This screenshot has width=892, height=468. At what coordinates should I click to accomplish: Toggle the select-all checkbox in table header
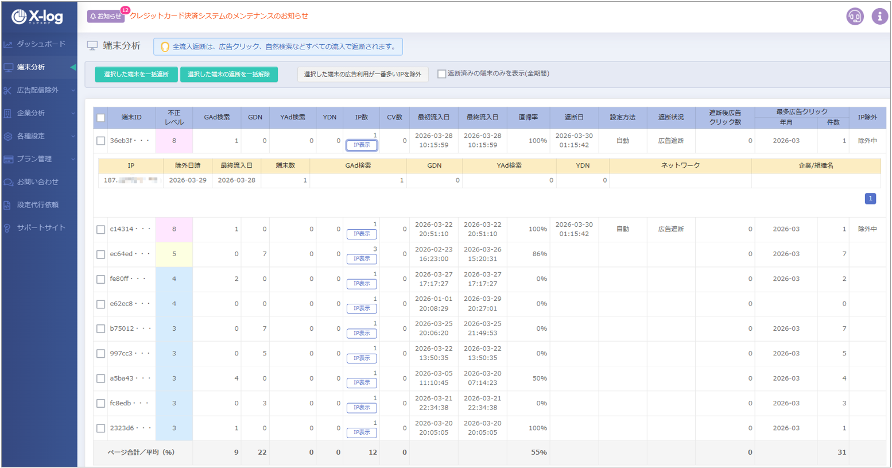pos(101,118)
